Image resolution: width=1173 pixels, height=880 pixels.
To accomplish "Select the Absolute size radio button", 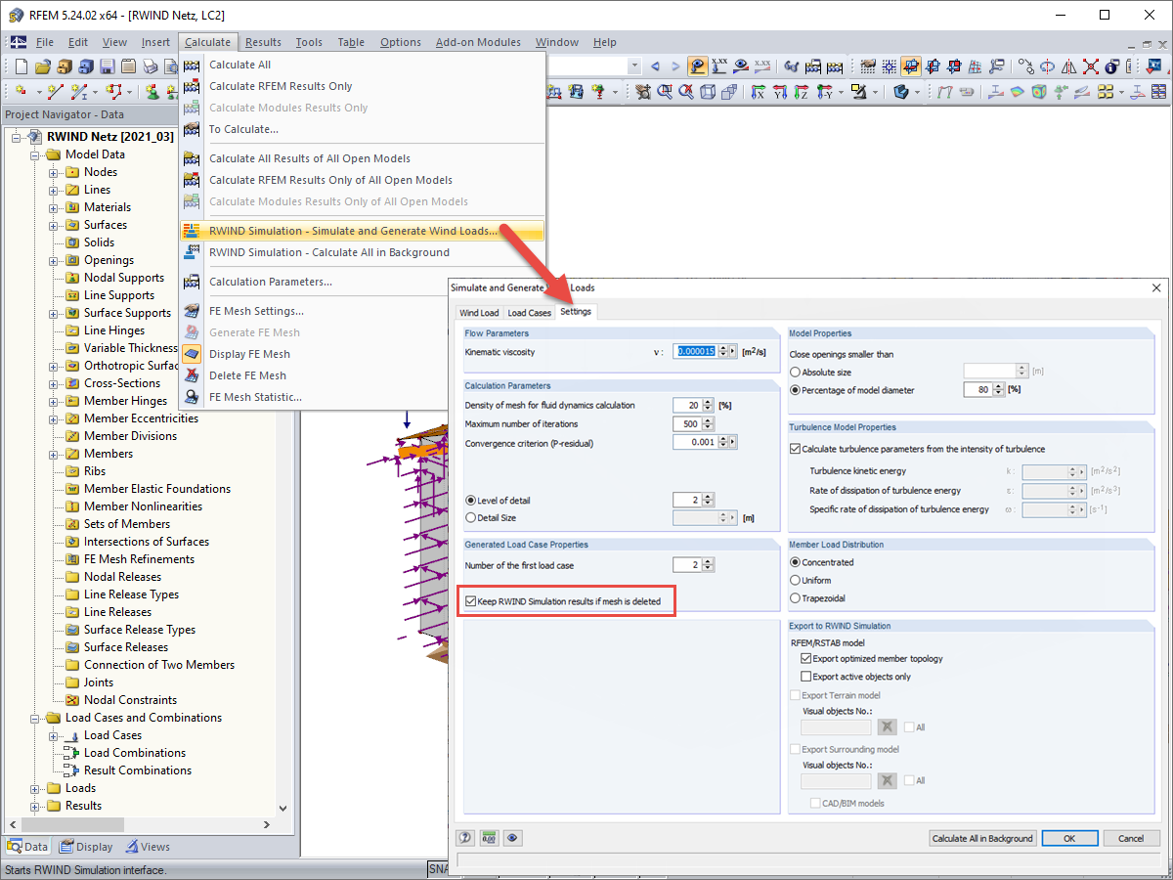I will [795, 372].
